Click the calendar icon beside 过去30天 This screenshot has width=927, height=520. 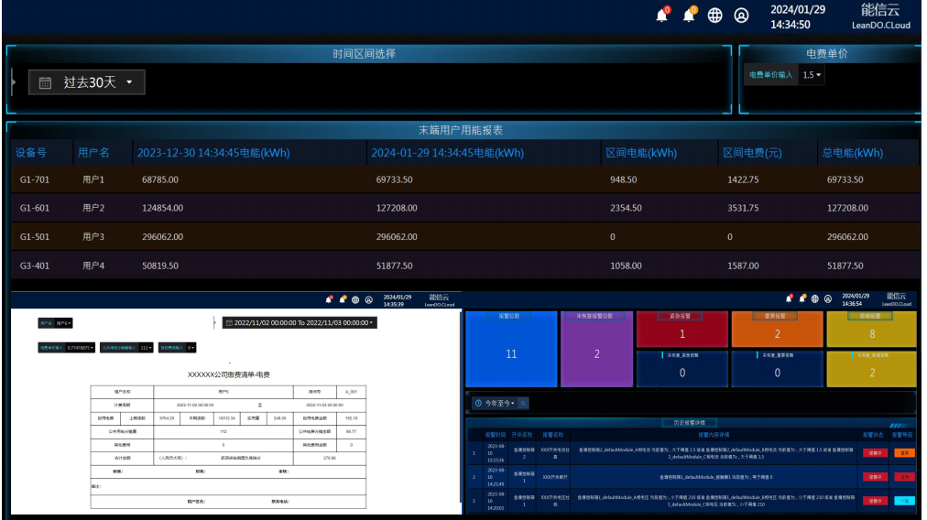[44, 82]
